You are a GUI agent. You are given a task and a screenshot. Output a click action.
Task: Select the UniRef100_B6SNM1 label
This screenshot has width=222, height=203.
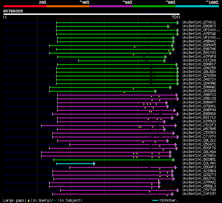click(x=199, y=160)
